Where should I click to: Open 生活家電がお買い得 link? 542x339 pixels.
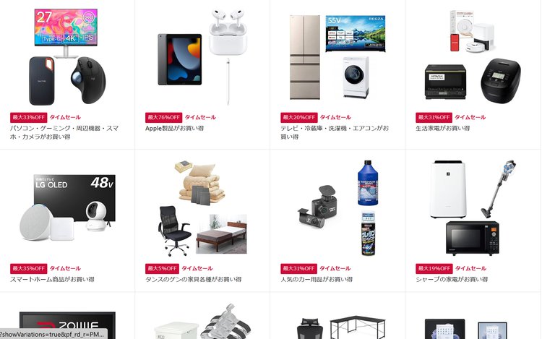tap(443, 128)
